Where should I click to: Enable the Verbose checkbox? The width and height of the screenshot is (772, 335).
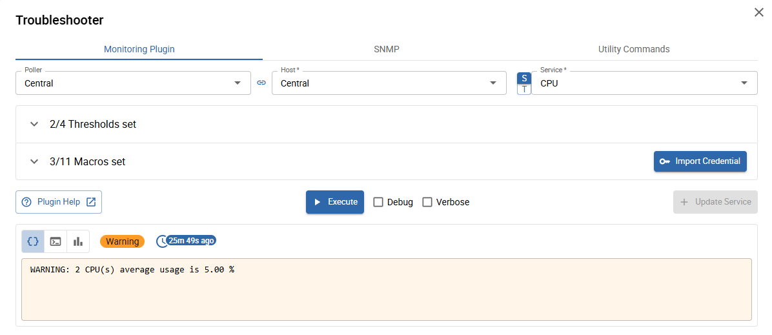coord(427,202)
